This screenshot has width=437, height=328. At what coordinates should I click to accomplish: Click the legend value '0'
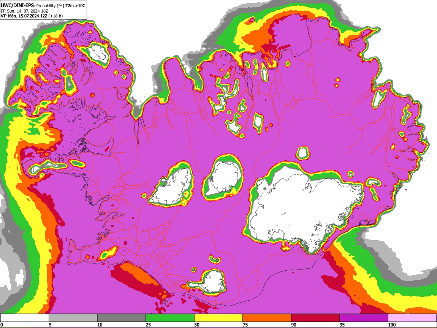pos(2,325)
